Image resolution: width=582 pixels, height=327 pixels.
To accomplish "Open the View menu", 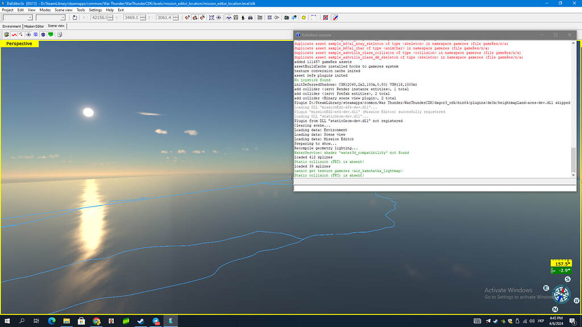I will pyautogui.click(x=32, y=10).
